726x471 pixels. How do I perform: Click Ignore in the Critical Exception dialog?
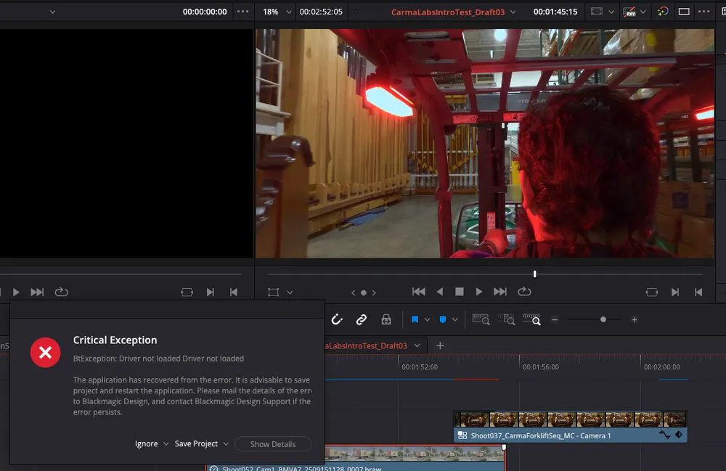coord(146,444)
